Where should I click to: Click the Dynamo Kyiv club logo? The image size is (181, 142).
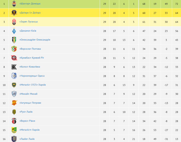click(14, 31)
